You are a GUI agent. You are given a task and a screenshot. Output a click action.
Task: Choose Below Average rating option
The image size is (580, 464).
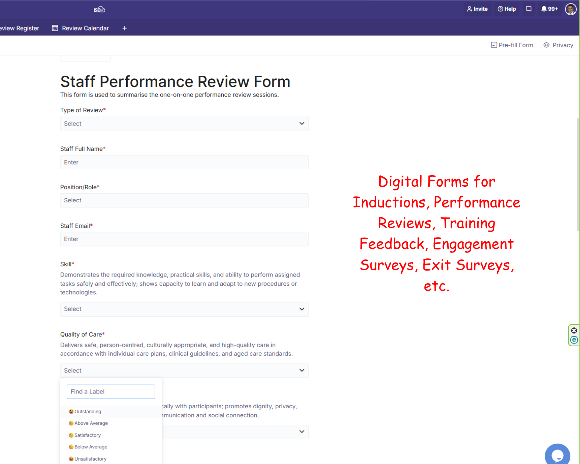91,447
